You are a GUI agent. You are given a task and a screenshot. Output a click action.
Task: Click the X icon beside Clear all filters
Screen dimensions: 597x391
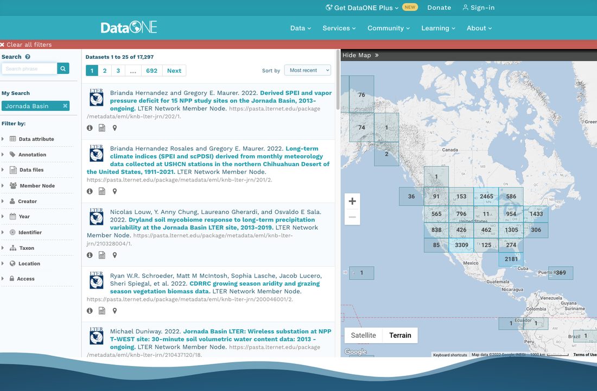click(2, 45)
